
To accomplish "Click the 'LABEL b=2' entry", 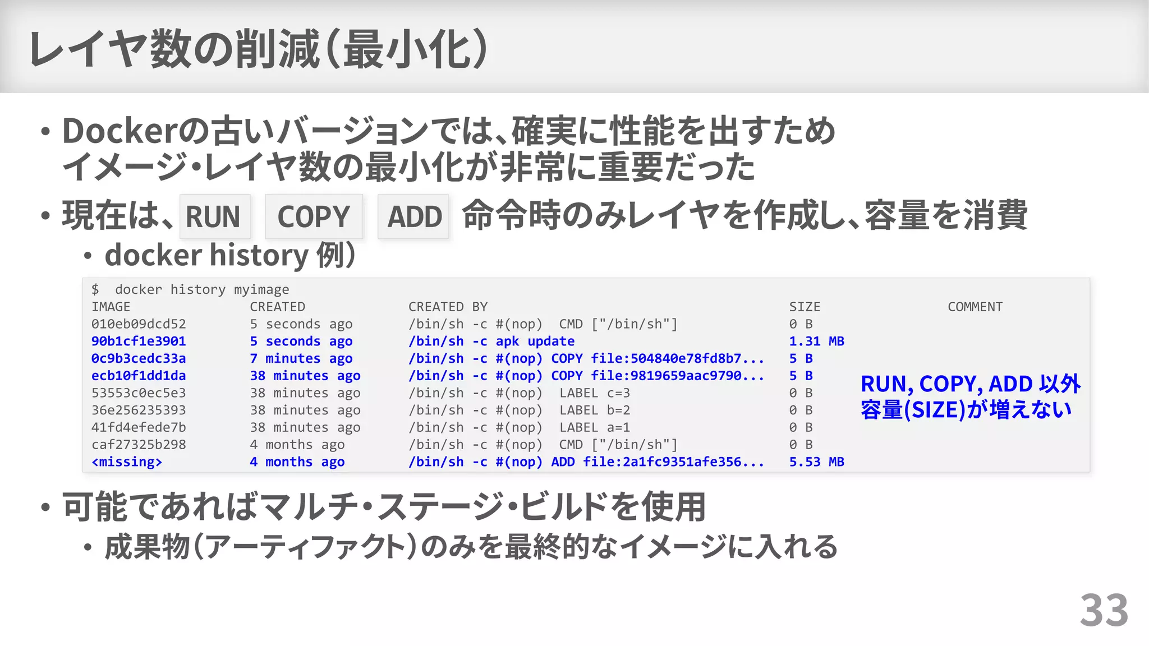I will [x=595, y=410].
